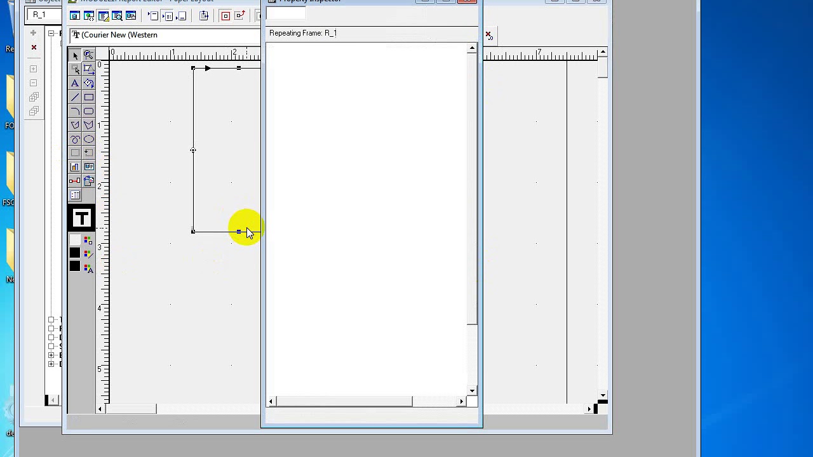
Task: Click Expand All icon in Object Navigator
Action: coord(34,97)
